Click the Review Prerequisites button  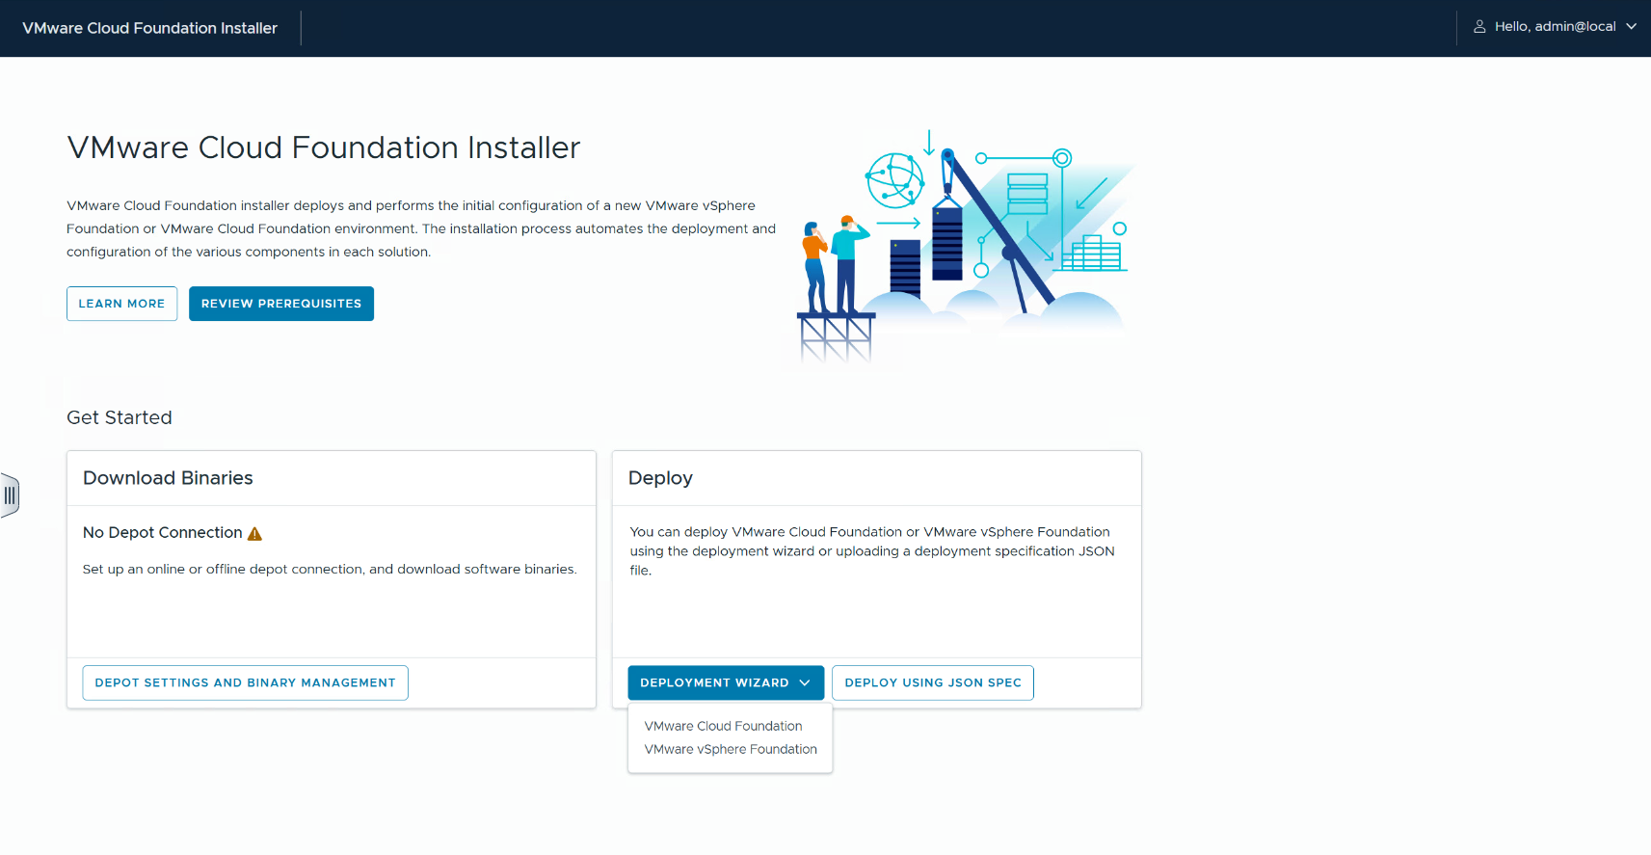(x=281, y=304)
